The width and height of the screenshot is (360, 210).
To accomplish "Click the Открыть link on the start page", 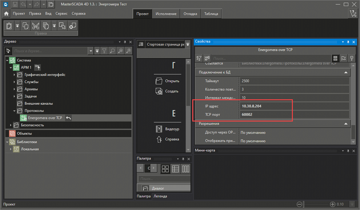I will 172,81.
